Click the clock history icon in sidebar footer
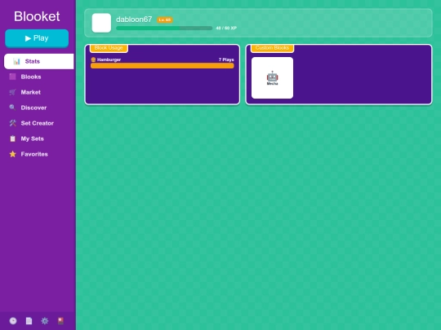 13,321
